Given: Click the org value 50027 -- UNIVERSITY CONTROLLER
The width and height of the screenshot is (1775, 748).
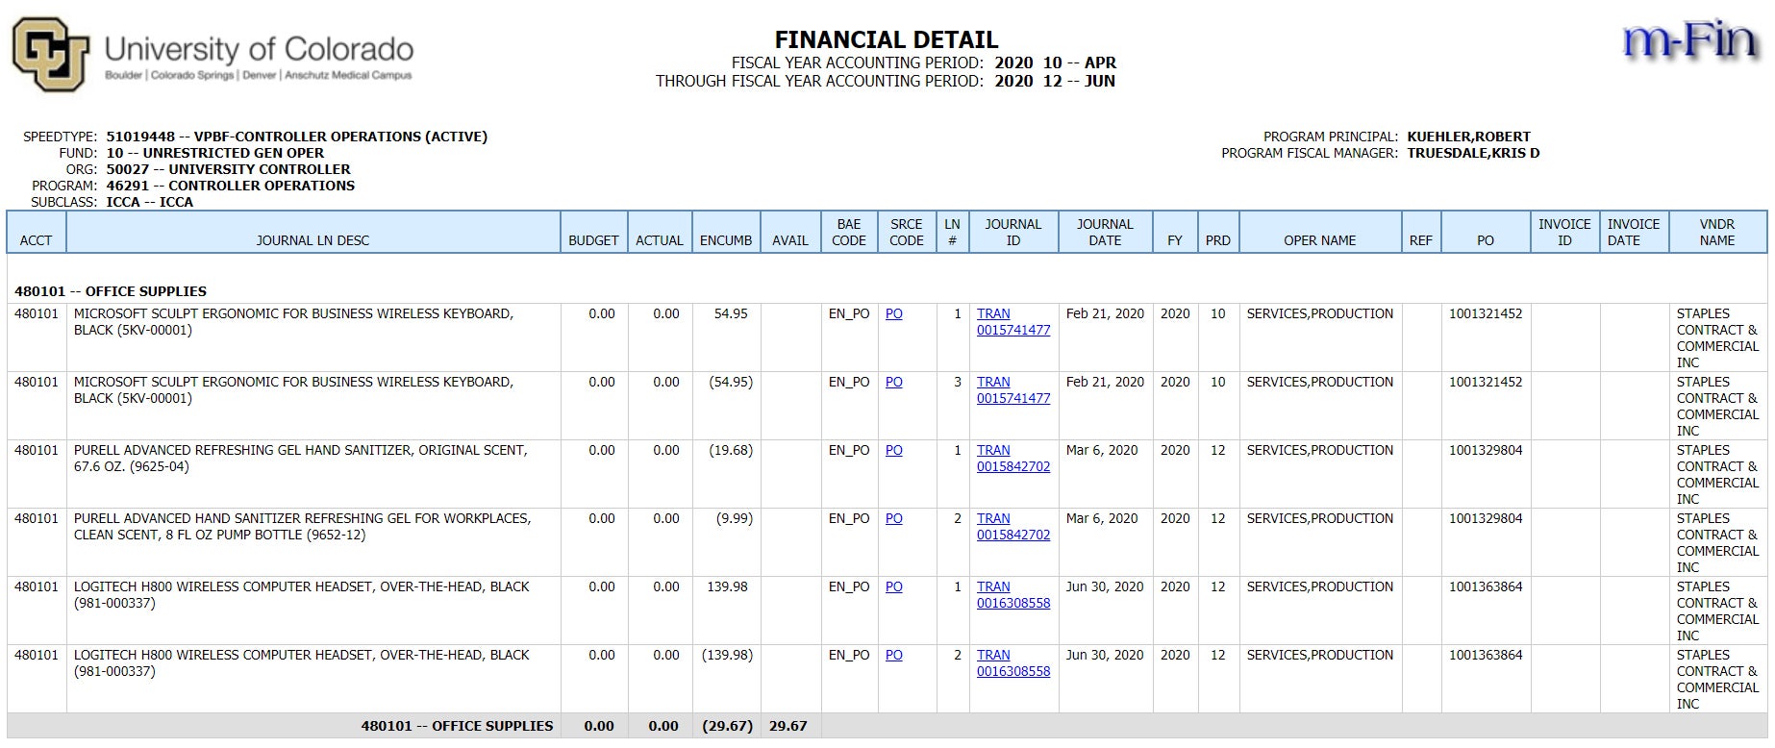Looking at the screenshot, I should (x=228, y=169).
